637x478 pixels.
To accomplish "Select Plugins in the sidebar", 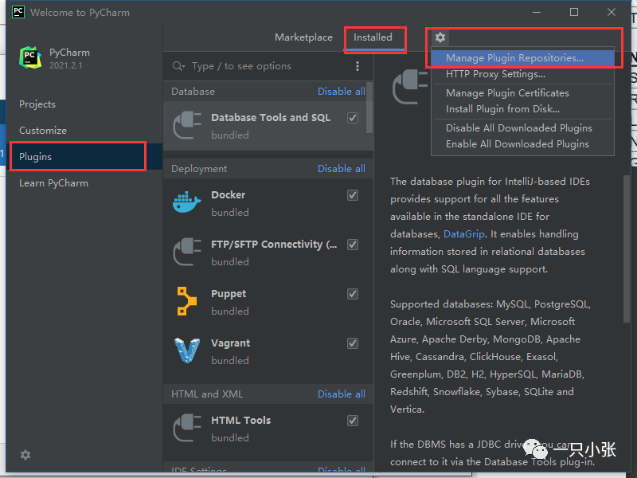I will tap(84, 156).
